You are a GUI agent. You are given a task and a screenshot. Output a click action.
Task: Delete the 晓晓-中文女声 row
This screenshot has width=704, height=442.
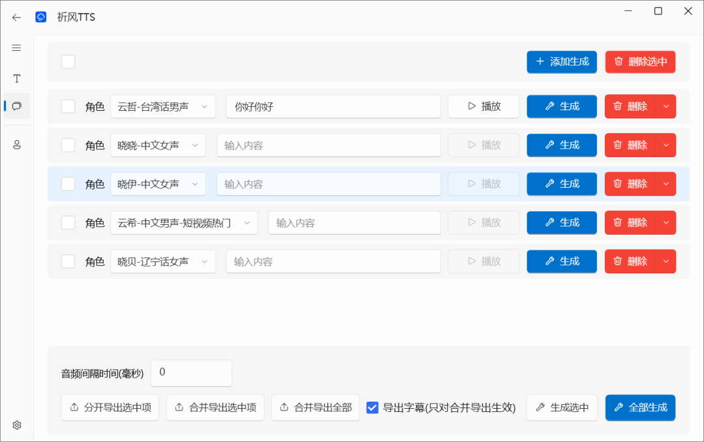(630, 145)
